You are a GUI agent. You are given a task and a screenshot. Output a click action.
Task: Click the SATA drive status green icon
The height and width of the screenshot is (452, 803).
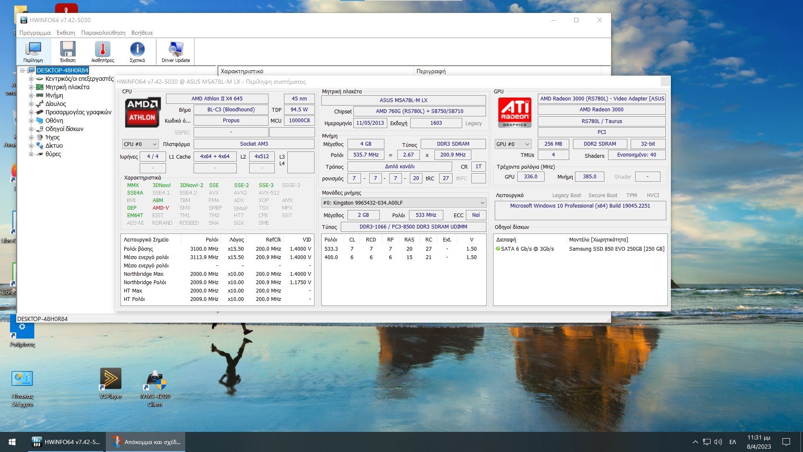point(498,249)
